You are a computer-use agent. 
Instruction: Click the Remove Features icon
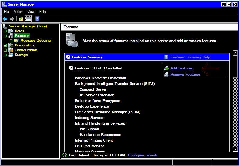click(x=166, y=74)
